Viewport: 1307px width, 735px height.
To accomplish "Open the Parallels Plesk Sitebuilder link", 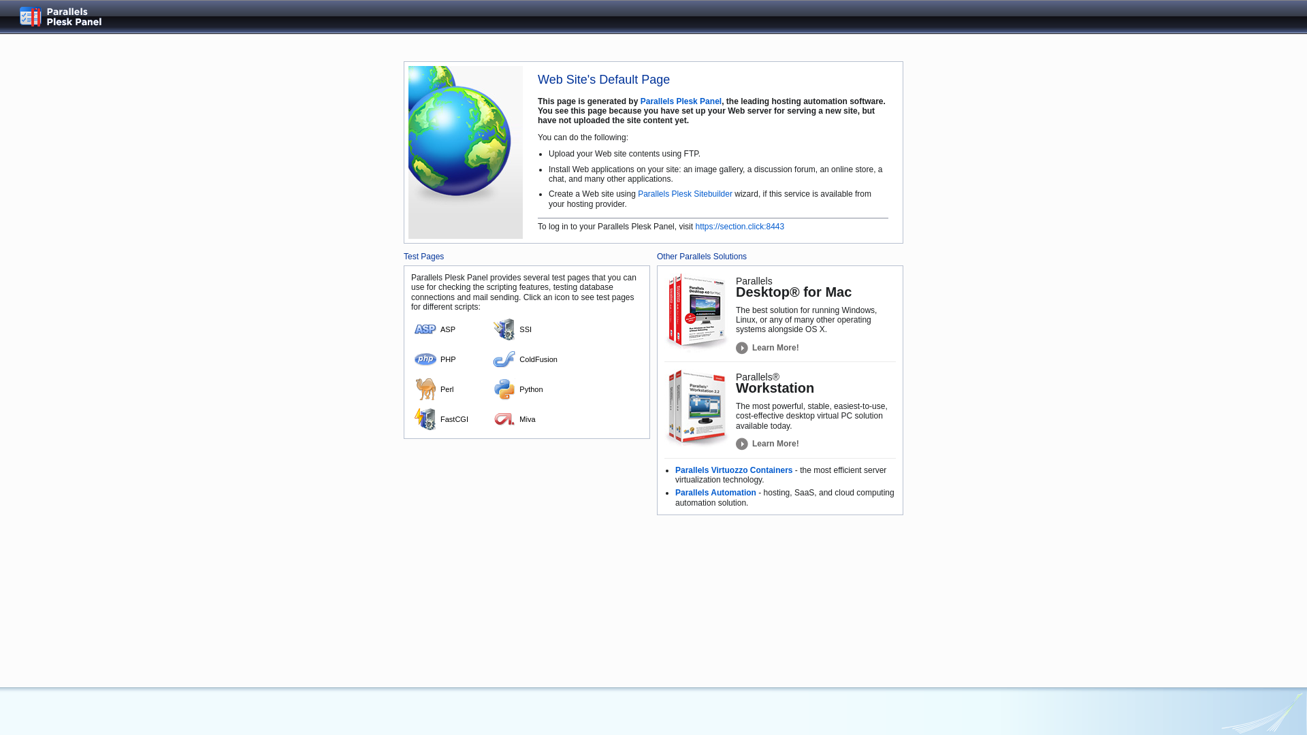I will [x=685, y=194].
